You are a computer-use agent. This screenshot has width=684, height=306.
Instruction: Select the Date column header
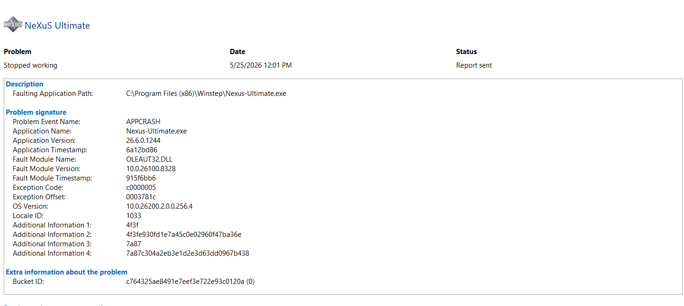pos(238,52)
